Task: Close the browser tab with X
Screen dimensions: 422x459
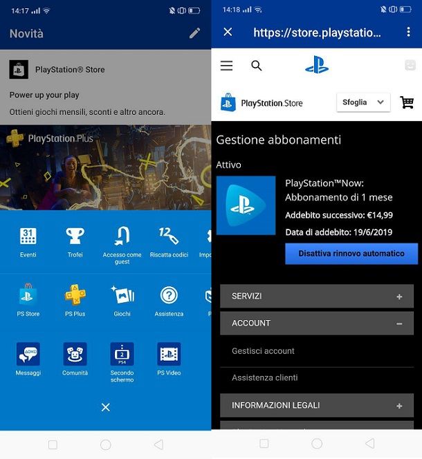Action: tap(228, 32)
